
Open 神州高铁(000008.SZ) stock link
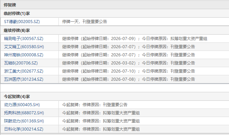point(24,55)
